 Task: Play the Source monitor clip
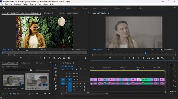point(45,58)
